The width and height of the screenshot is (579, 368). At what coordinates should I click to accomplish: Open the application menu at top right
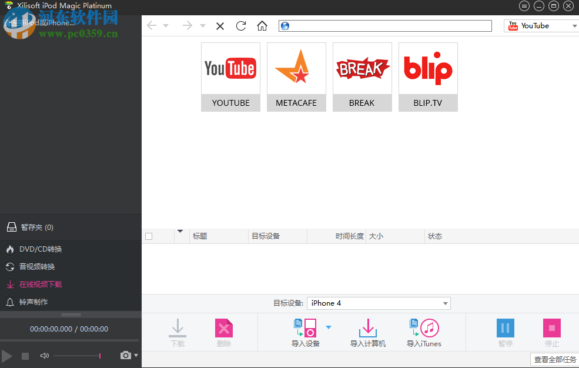[x=524, y=6]
